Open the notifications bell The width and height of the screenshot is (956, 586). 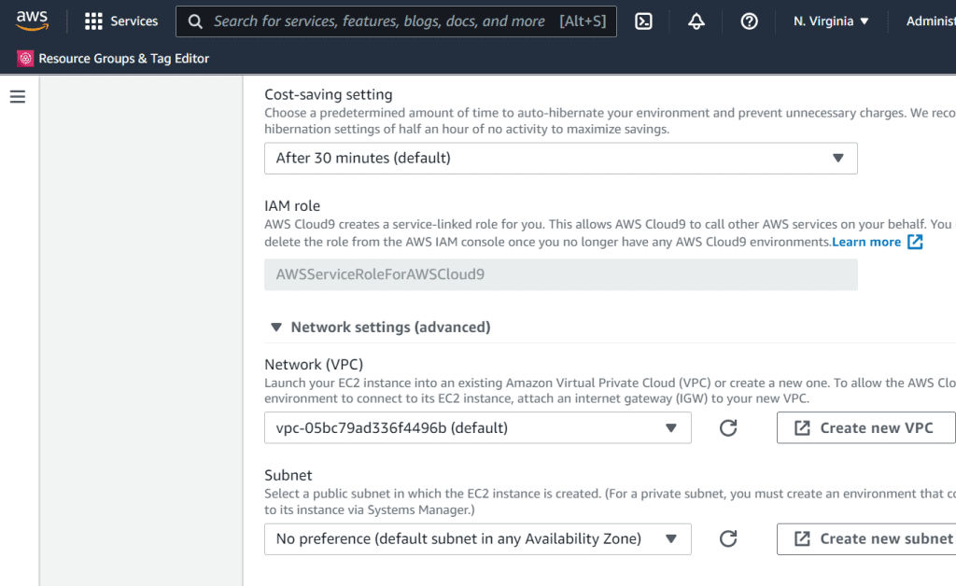pyautogui.click(x=696, y=21)
